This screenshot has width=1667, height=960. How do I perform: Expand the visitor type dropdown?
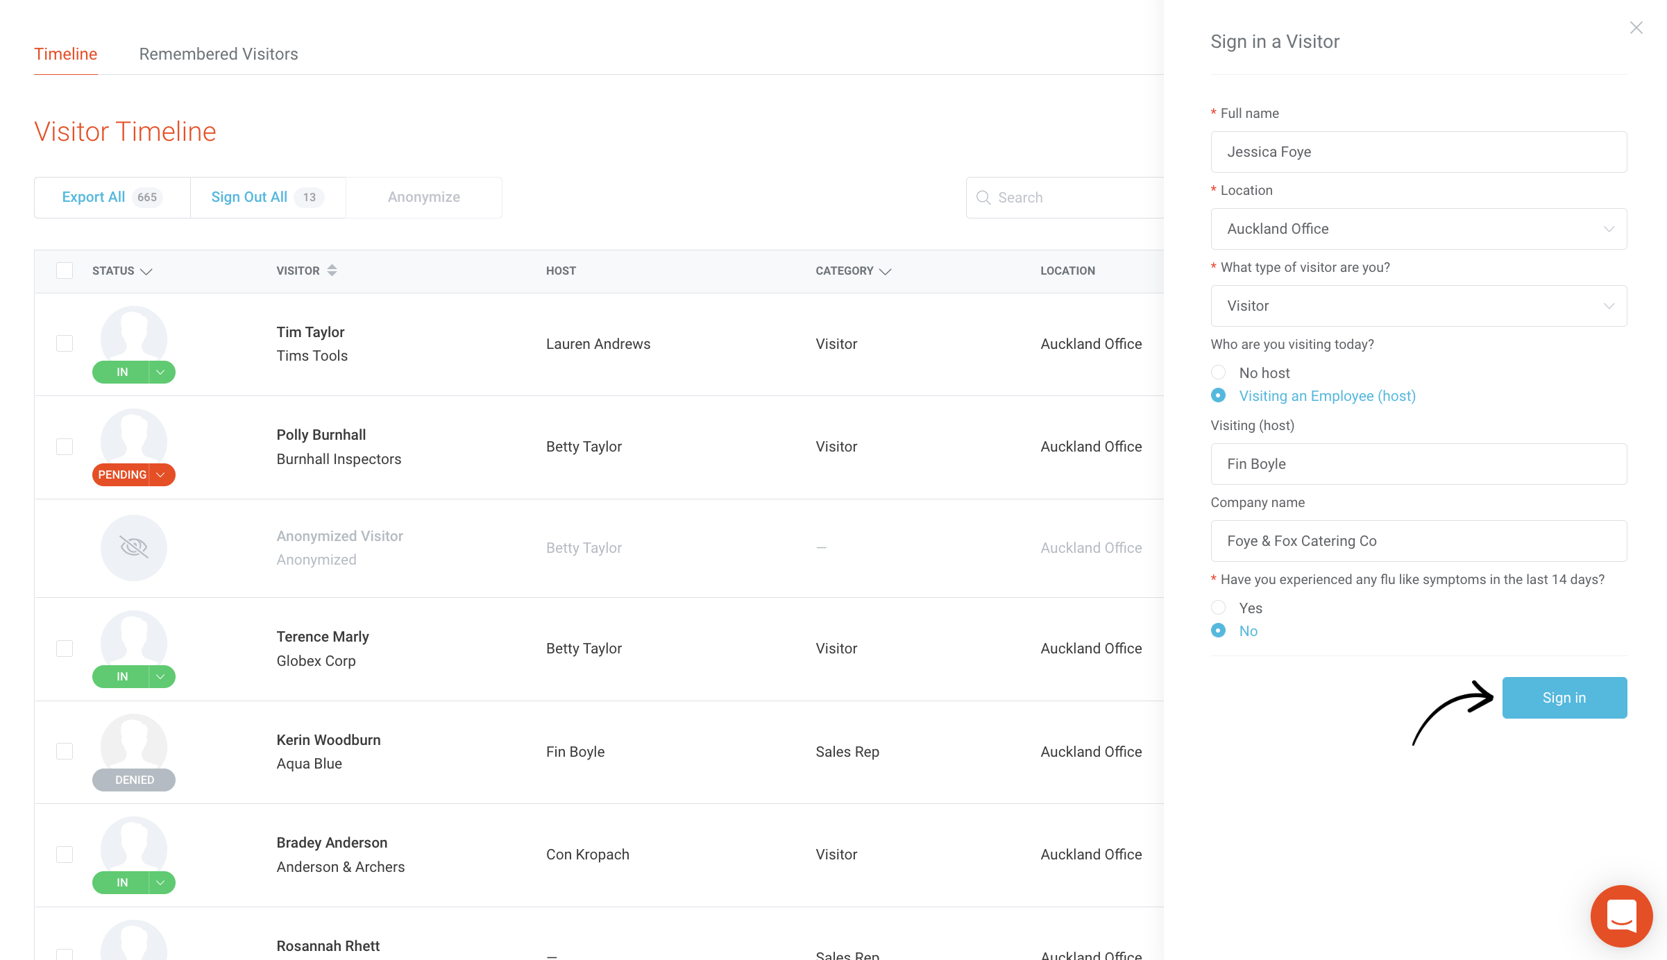[1418, 306]
